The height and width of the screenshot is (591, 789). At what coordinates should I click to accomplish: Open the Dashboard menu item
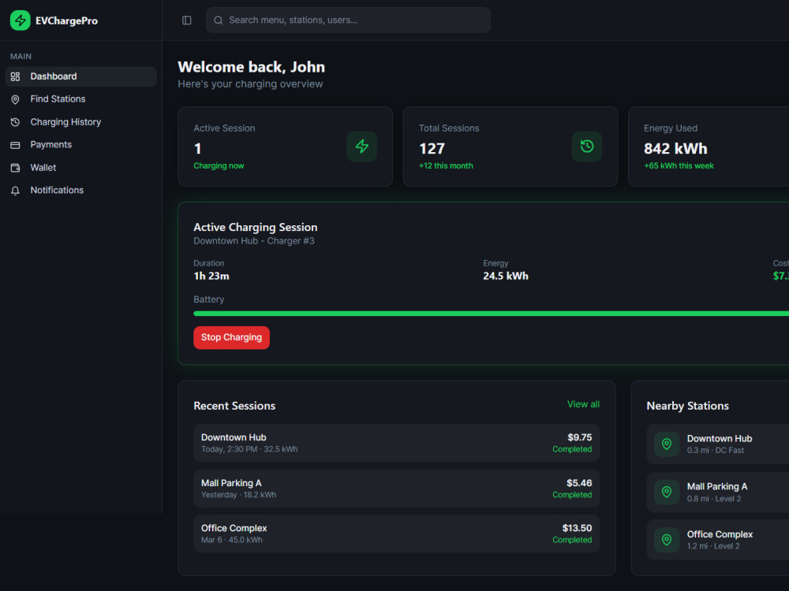click(81, 76)
